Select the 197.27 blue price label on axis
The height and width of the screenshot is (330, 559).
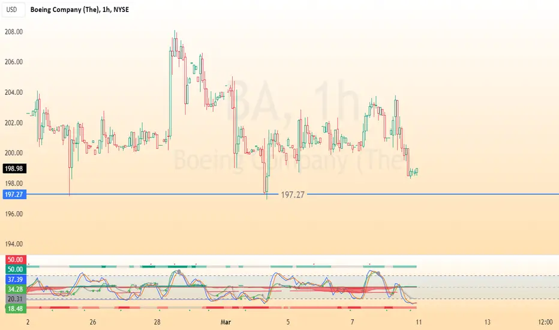14,194
